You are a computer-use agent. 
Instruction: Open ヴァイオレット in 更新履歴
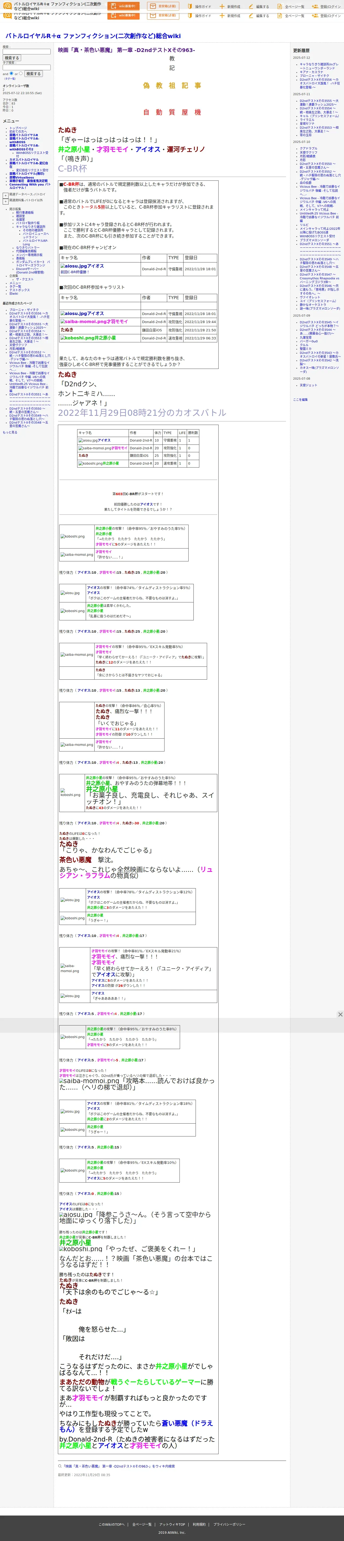310,297
